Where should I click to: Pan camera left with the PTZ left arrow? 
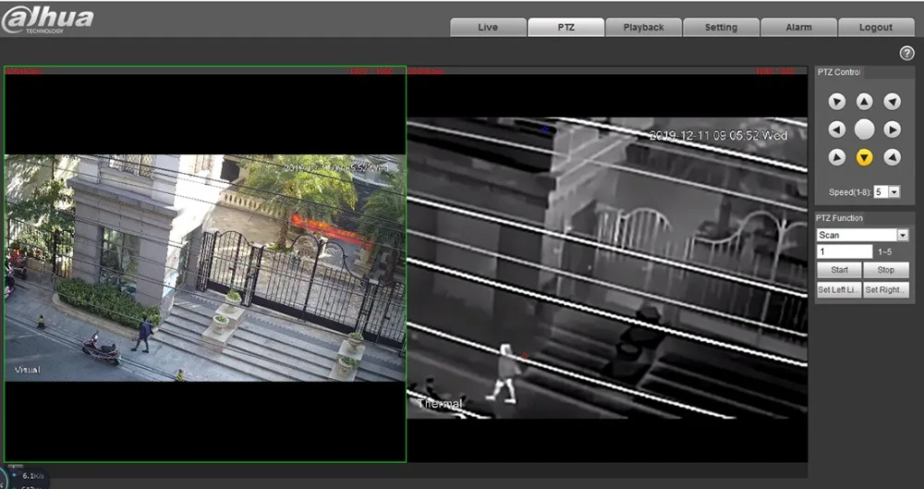click(836, 129)
